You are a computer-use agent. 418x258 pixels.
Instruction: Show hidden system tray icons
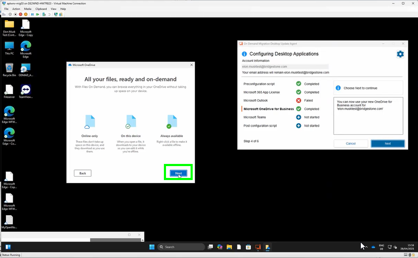367,247
